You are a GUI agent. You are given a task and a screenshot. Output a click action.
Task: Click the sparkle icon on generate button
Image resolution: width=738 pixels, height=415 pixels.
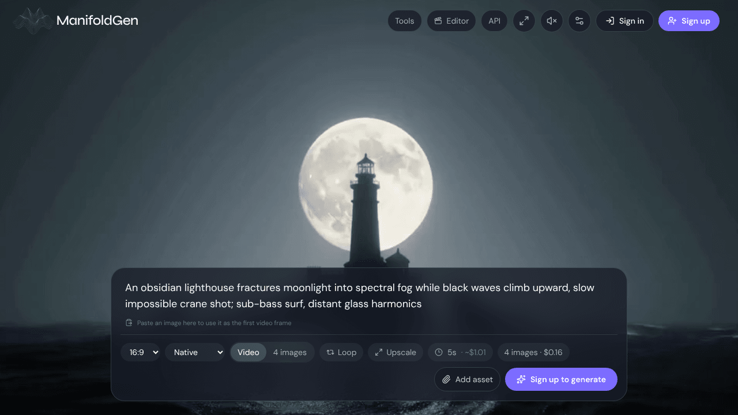tap(521, 379)
